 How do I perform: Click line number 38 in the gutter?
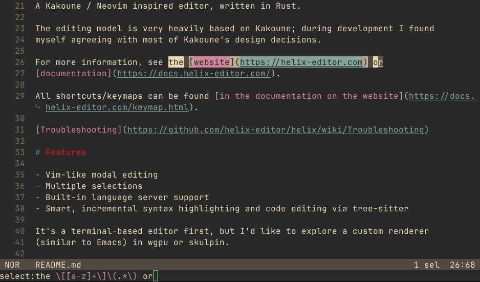tap(20, 209)
